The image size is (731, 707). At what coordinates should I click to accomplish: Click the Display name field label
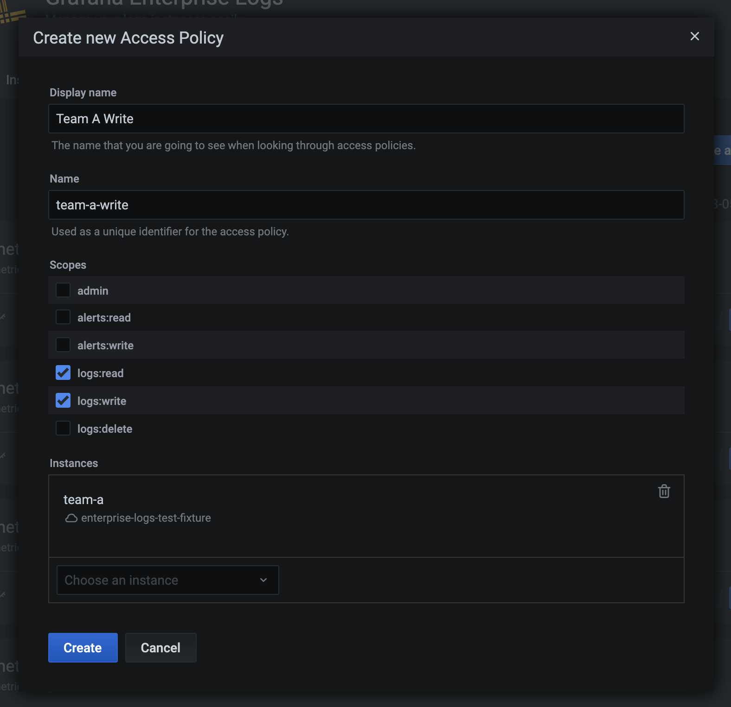(83, 93)
